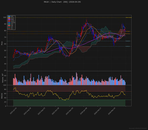Click the 20 tick on the Price axis
Image resolution: width=148 pixels, height=130 pixels.
(x=5, y=71)
